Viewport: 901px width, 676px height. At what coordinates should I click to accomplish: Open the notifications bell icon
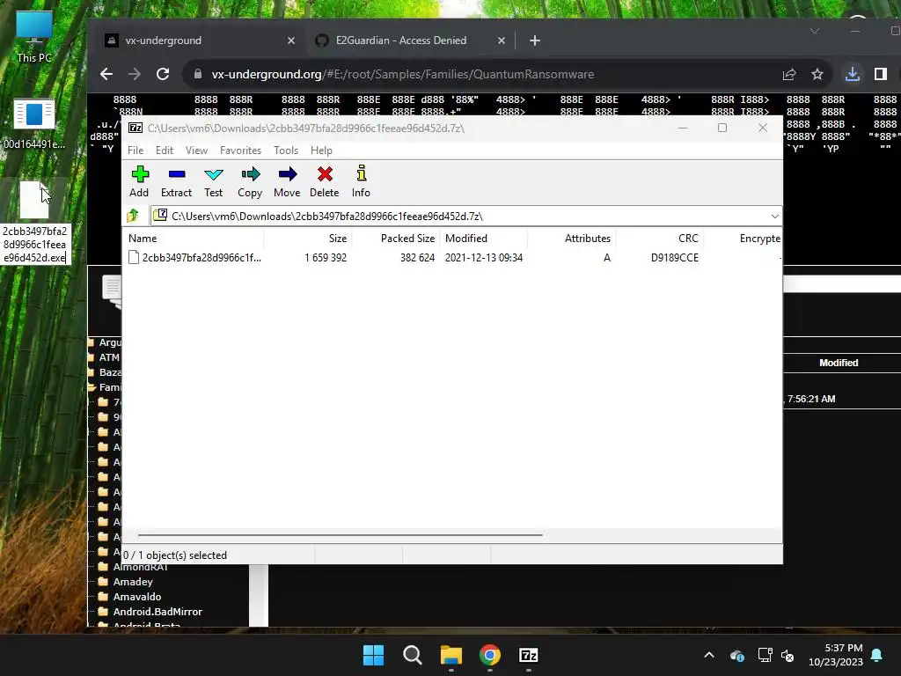coord(877,655)
